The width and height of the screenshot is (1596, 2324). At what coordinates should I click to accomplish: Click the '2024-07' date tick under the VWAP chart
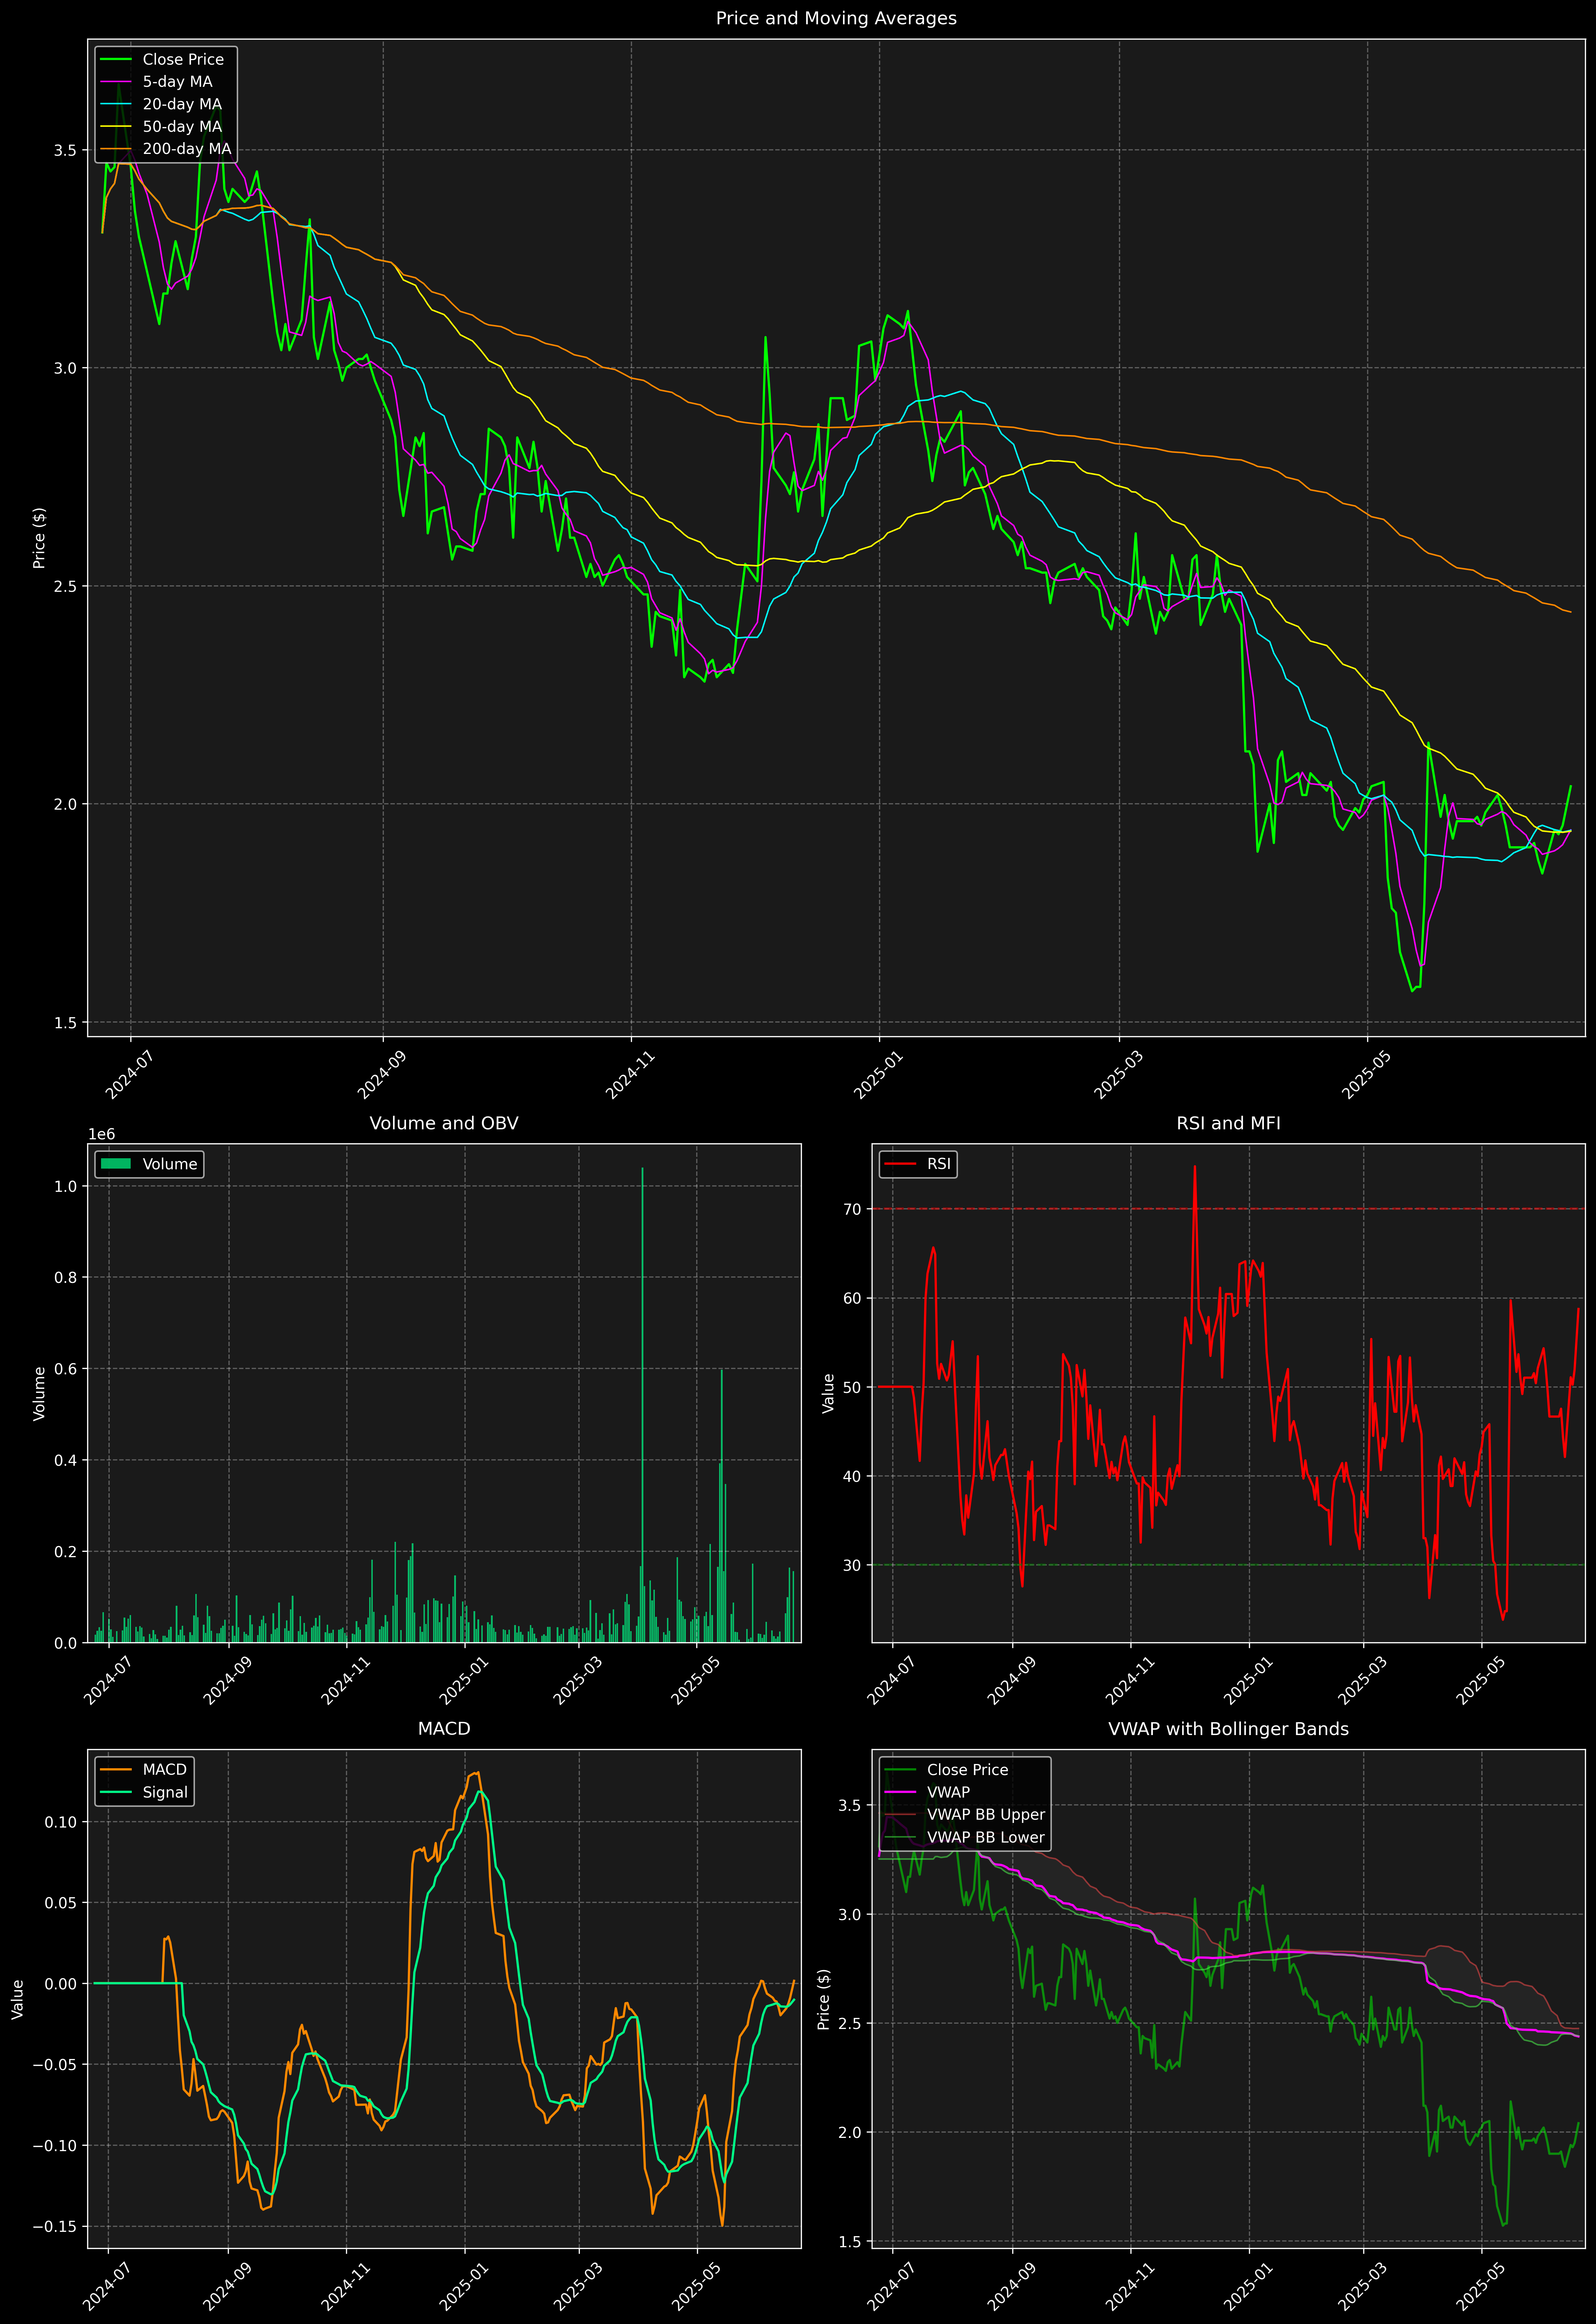pos(891,2286)
